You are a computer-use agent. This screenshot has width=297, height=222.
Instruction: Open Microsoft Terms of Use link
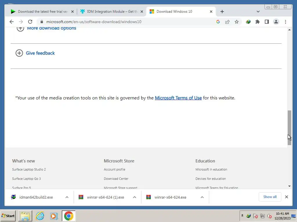[178, 98]
